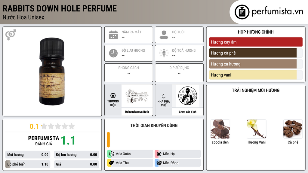Click the 0.1 user rating number
This screenshot has height=173, width=308.
coord(34,126)
